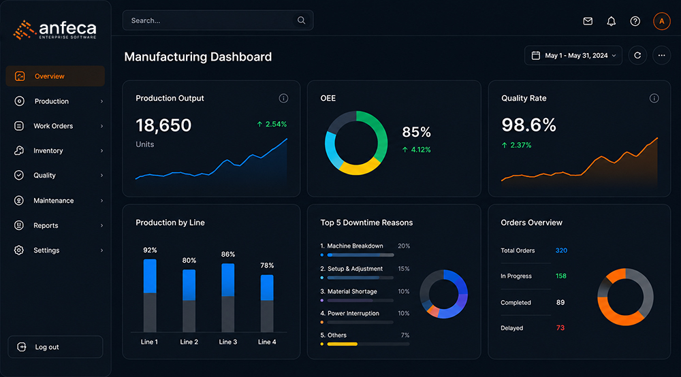Viewport: 681px width, 377px height.
Task: Click Completed value "89"
Action: point(560,302)
